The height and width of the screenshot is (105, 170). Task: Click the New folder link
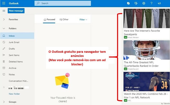[x=14, y=94]
